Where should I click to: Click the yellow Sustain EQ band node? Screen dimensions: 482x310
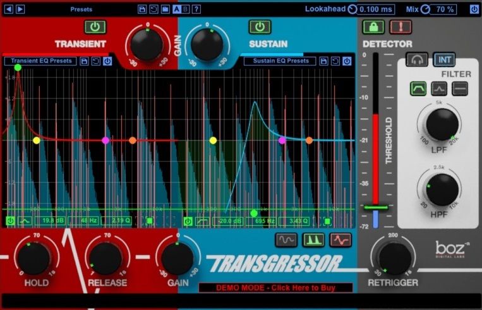pyautogui.click(x=213, y=140)
